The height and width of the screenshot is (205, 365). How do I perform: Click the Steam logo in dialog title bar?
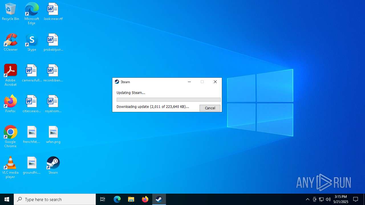(117, 82)
